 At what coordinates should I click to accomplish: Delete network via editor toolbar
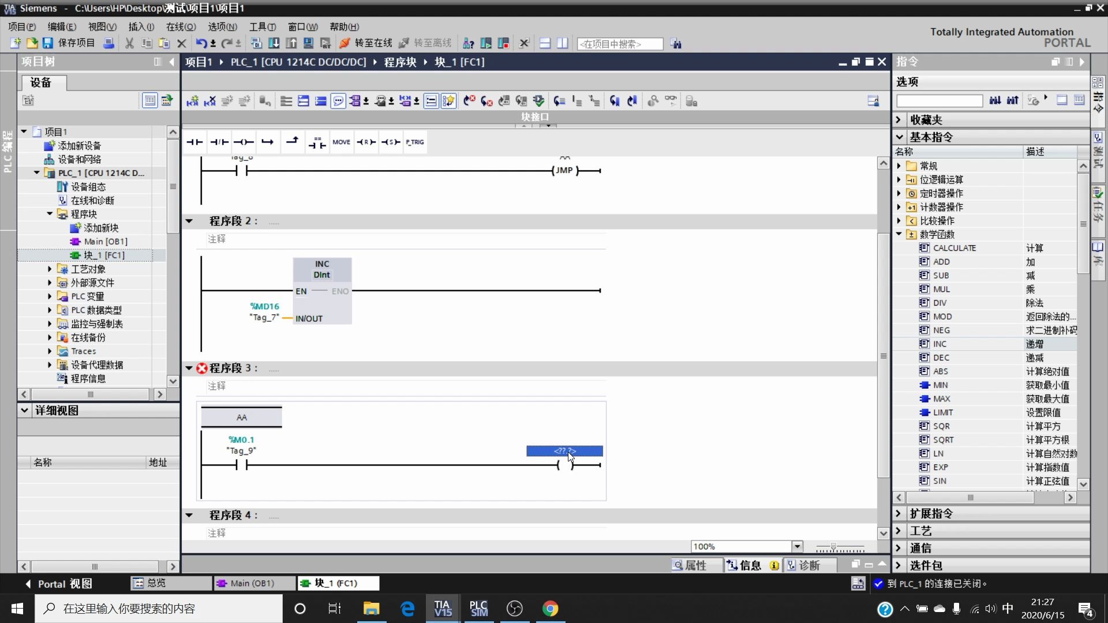pyautogui.click(x=210, y=101)
